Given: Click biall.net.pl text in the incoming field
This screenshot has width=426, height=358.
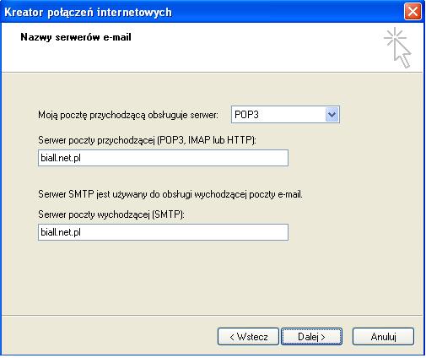Looking at the screenshot, I should coord(61,158).
